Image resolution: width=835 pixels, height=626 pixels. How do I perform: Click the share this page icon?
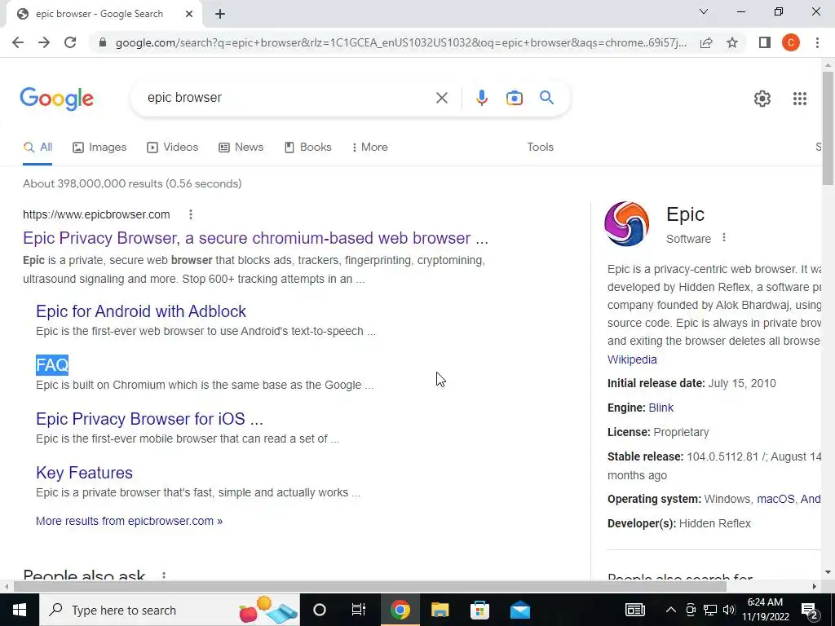(706, 42)
